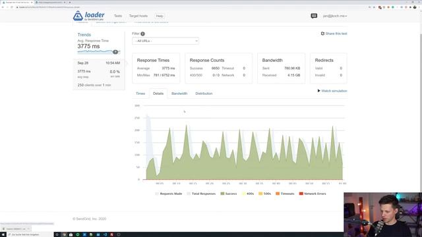Open a new browser tab with plus icon
This screenshot has width=422, height=237.
pos(70,3)
